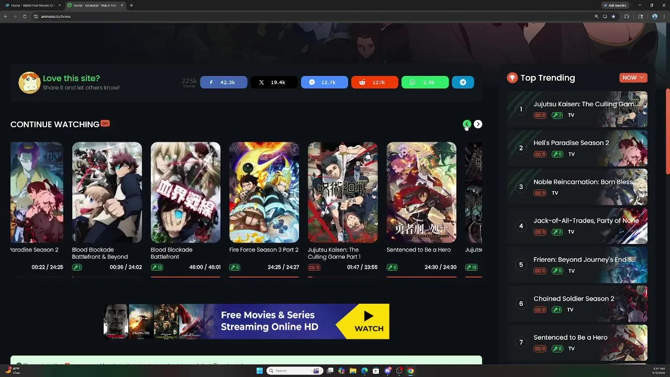
Task: Open trending #6 Chained Soldier Season 2
Action: coord(577,303)
